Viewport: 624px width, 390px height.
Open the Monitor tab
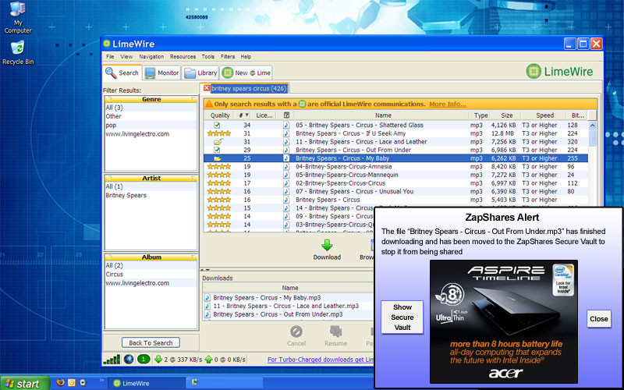161,73
